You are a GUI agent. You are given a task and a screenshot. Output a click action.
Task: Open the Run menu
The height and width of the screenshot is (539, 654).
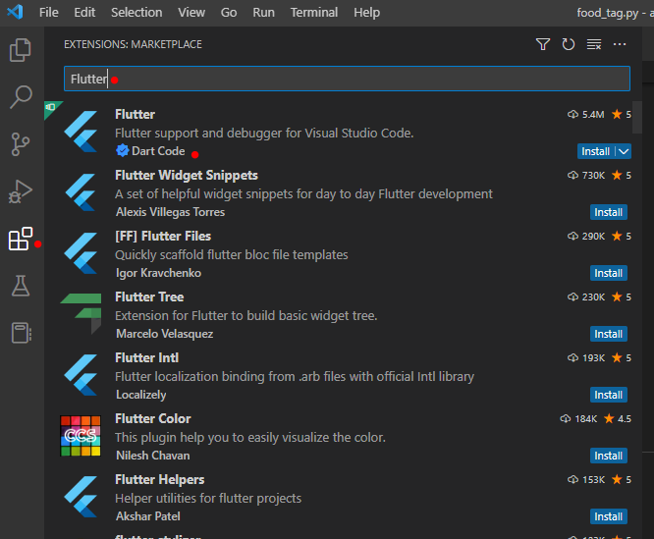point(263,13)
